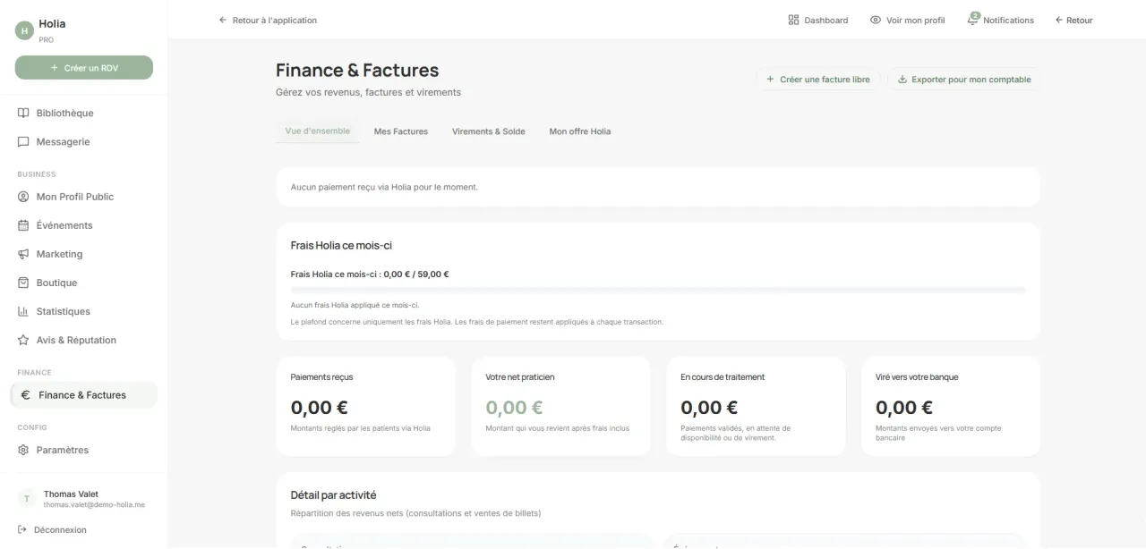Select the Mon offre Holia tab
This screenshot has width=1146, height=549.
[580, 131]
